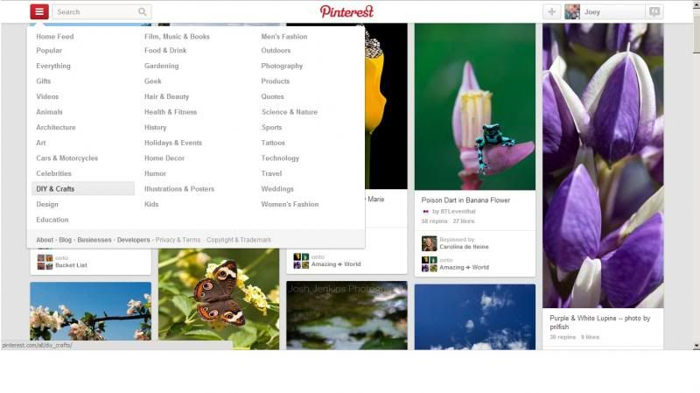Choose Food & Drink from categories
The image size is (700, 393).
click(165, 51)
